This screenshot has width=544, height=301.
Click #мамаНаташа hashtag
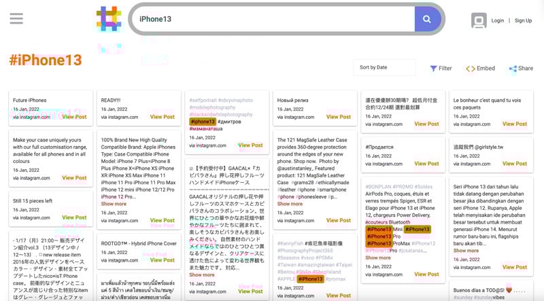(x=206, y=128)
